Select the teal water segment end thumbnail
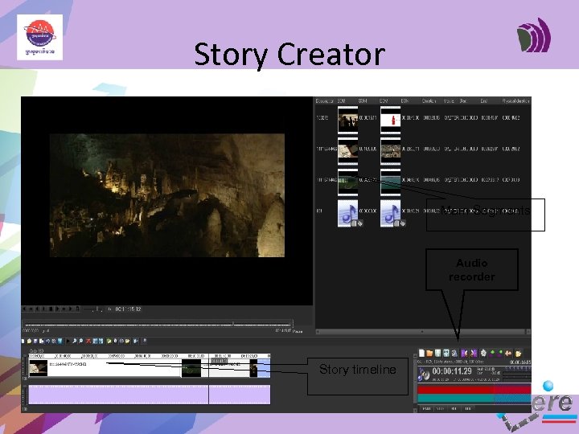This screenshot has height=434, width=579. coord(390,182)
